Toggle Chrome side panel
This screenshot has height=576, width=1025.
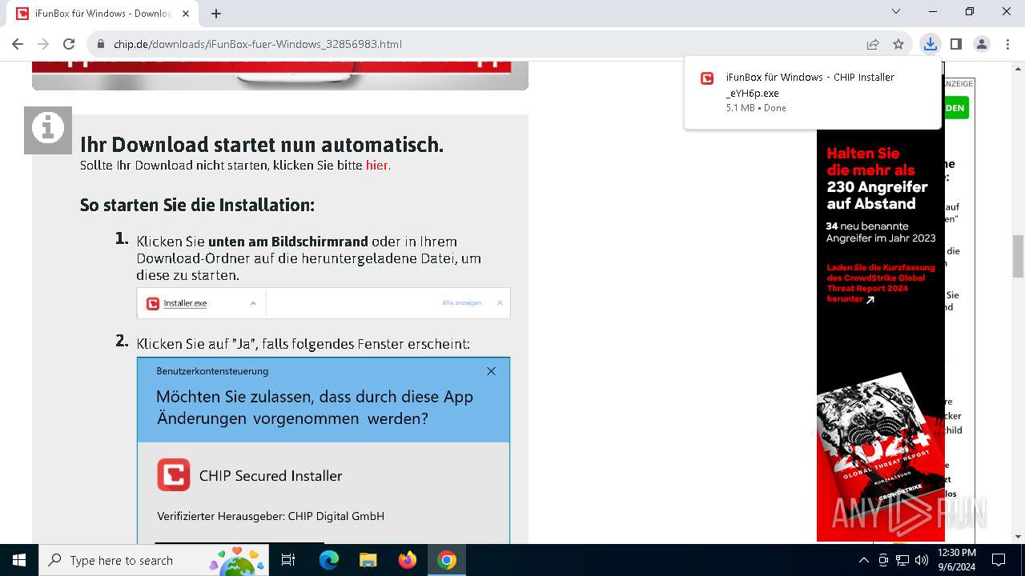955,44
